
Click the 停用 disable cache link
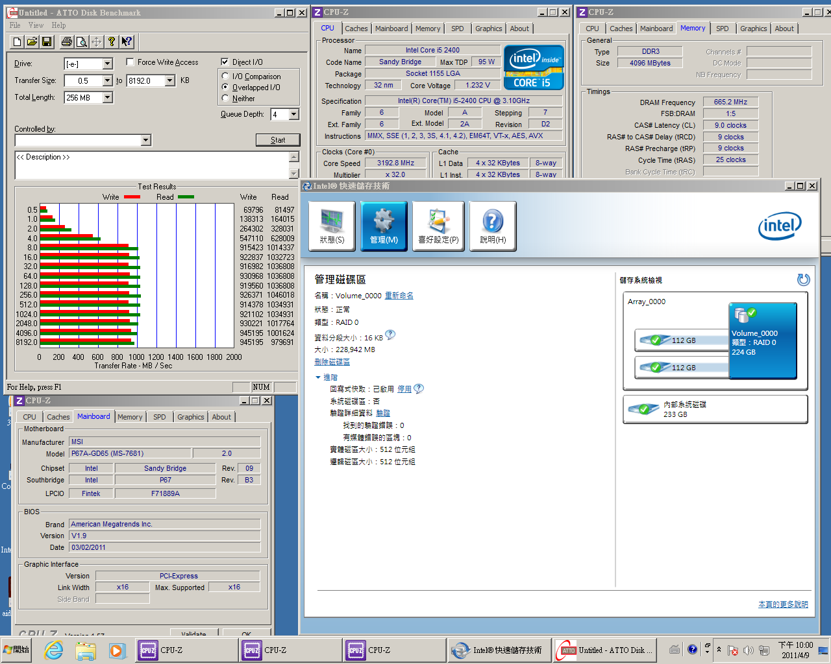click(404, 389)
